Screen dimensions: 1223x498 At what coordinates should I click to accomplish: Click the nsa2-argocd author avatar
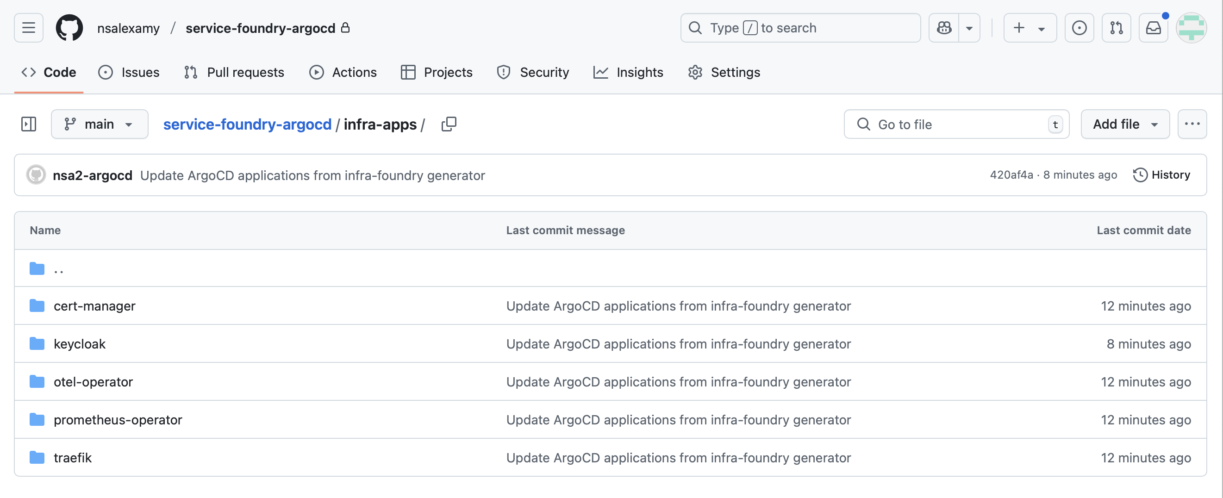36,174
